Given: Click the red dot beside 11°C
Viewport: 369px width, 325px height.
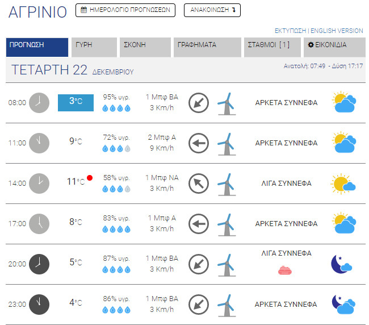Looking at the screenshot, I should click(90, 178).
